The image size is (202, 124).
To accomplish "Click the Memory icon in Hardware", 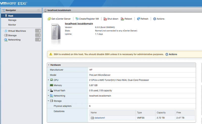I will point(51,85).
